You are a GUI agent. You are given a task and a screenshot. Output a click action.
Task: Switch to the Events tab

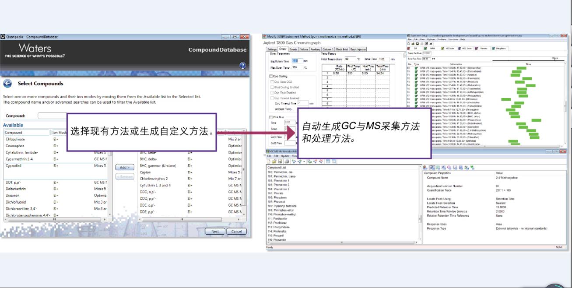293,49
